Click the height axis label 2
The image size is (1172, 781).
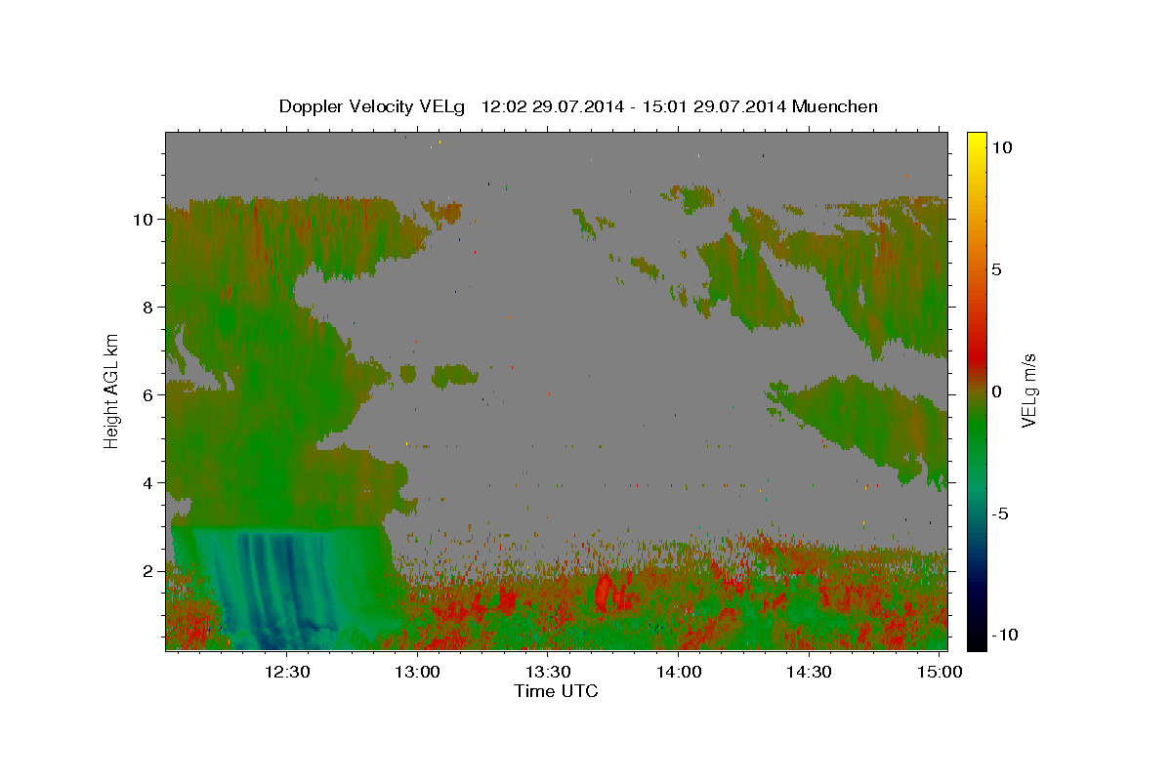coord(147,571)
